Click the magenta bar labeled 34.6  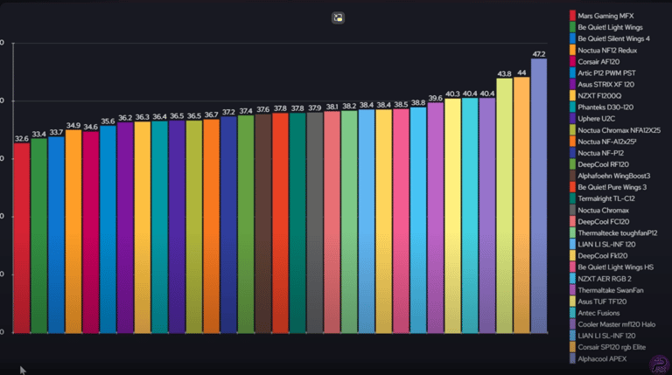pyautogui.click(x=90, y=233)
